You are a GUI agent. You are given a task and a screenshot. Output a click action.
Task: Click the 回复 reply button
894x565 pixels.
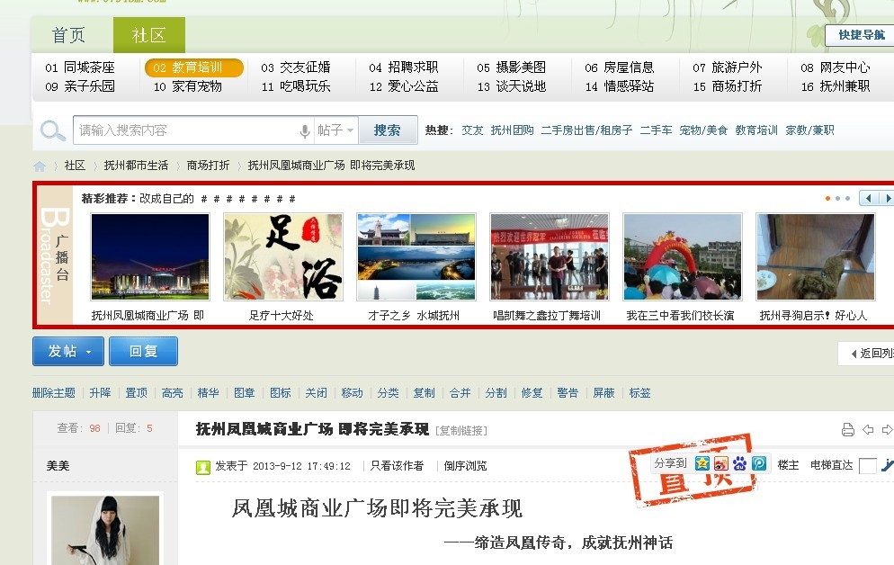(143, 351)
